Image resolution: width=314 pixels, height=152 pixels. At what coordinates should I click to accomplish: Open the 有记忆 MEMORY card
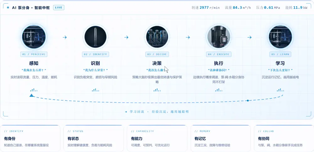click(220, 138)
